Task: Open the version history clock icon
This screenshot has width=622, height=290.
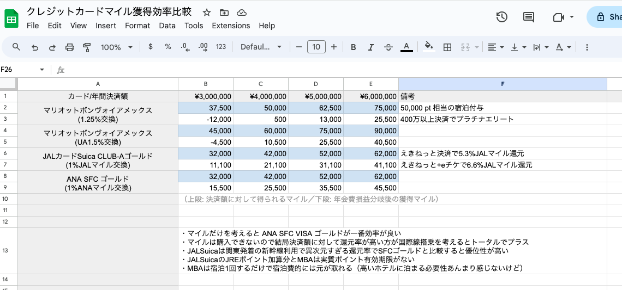Action: (502, 17)
